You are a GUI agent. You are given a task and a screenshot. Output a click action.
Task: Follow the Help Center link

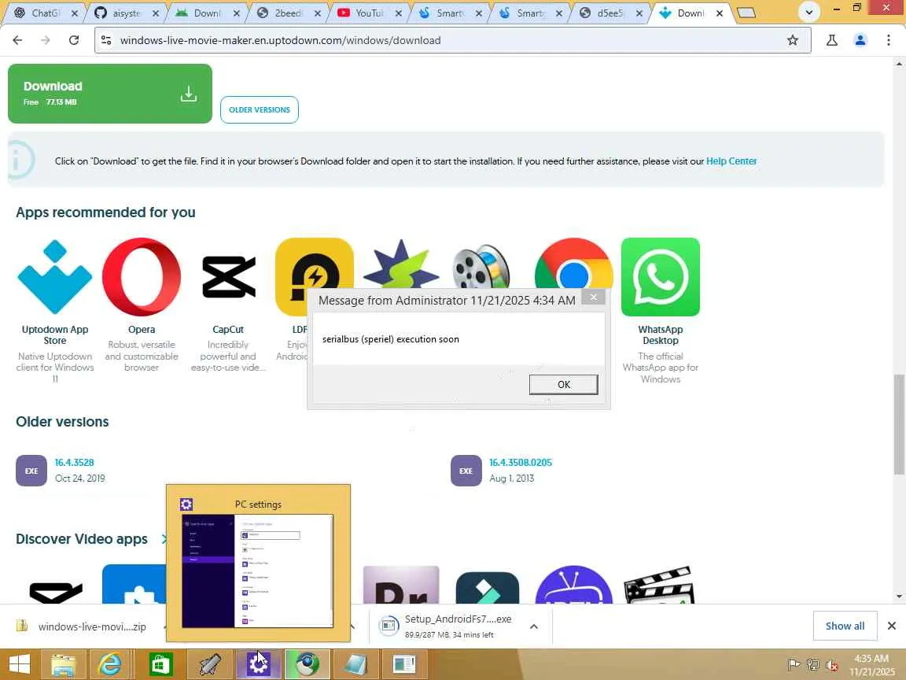pos(731,161)
